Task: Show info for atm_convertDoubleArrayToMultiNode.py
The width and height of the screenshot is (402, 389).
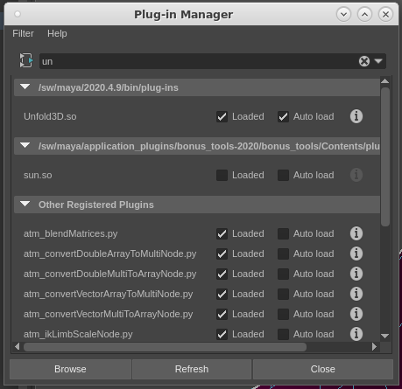Action: (x=356, y=254)
